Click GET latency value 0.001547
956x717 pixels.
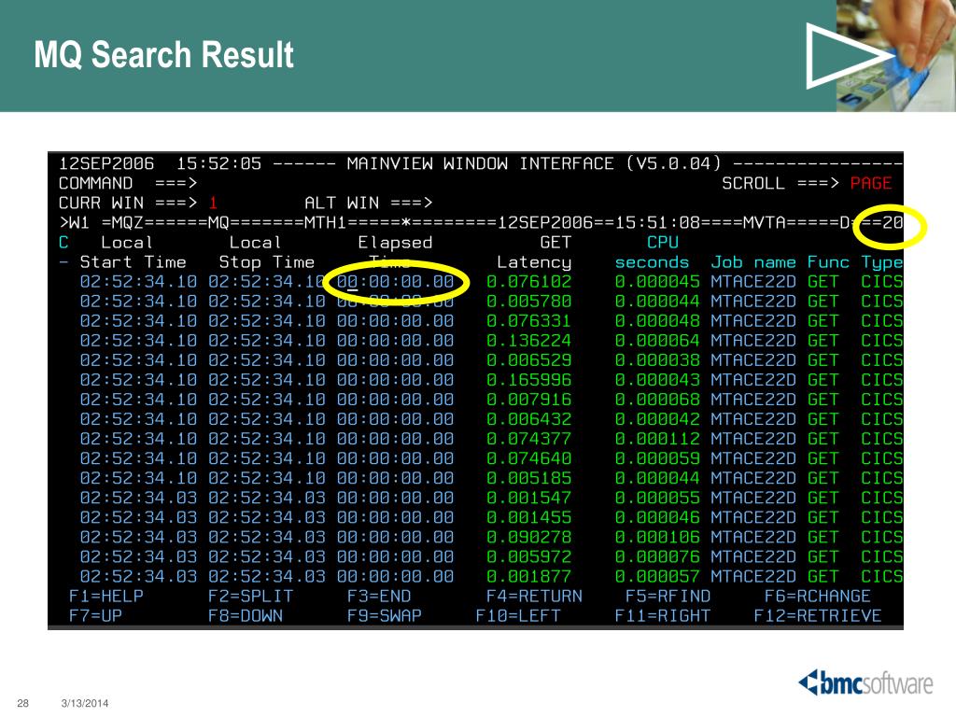click(x=528, y=499)
